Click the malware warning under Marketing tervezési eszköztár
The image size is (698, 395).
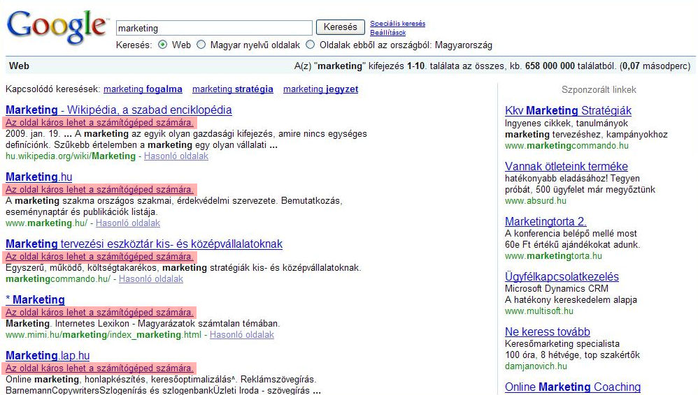coord(100,257)
